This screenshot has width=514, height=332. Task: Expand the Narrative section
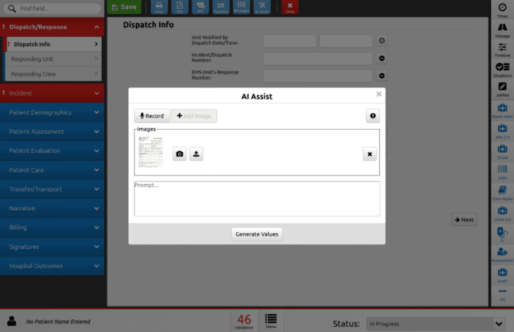[52, 208]
